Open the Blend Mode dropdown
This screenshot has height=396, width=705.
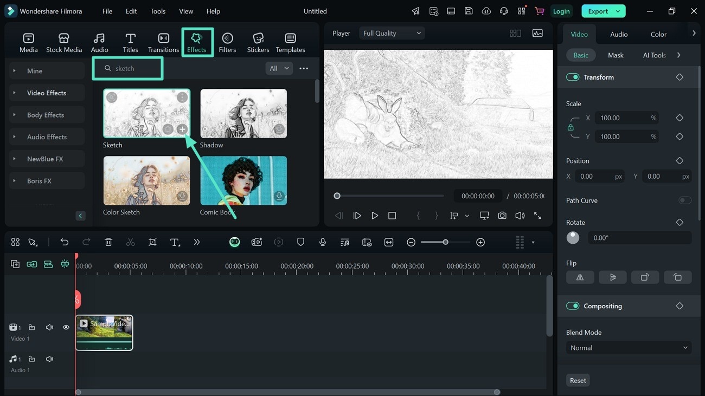coord(629,348)
